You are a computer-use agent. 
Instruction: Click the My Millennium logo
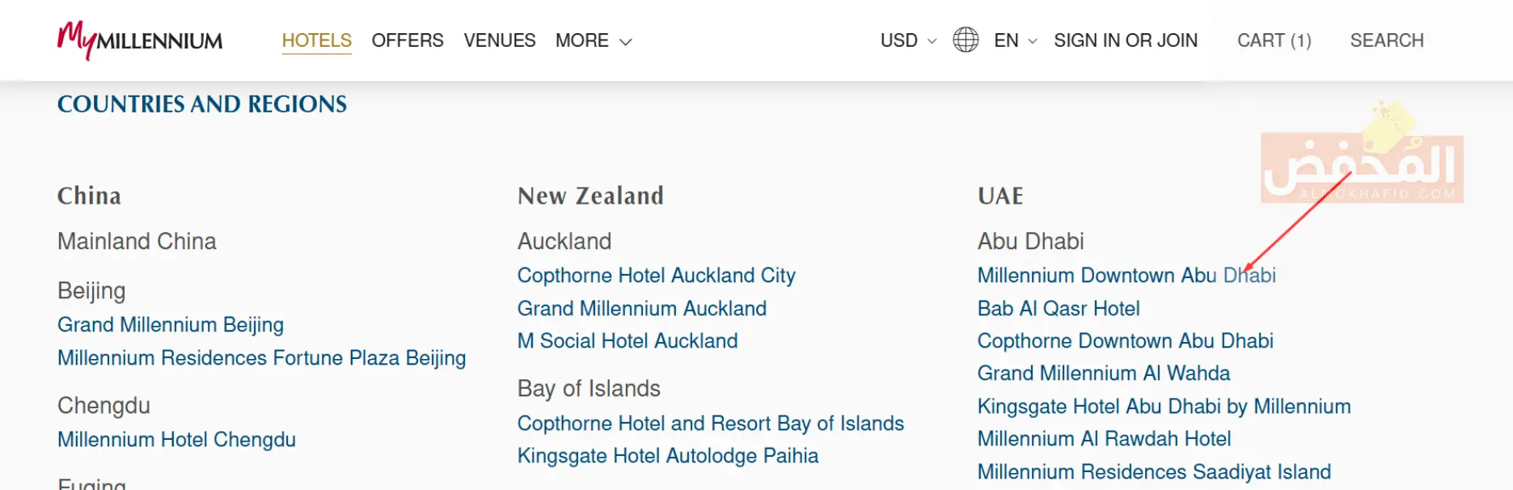[140, 40]
